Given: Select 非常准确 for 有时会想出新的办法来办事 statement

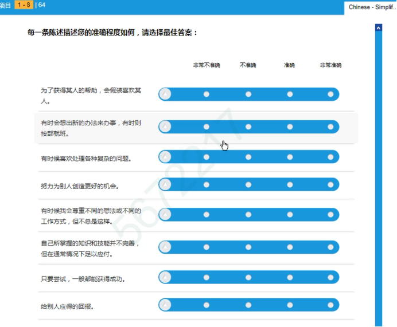Looking at the screenshot, I should (x=331, y=127).
